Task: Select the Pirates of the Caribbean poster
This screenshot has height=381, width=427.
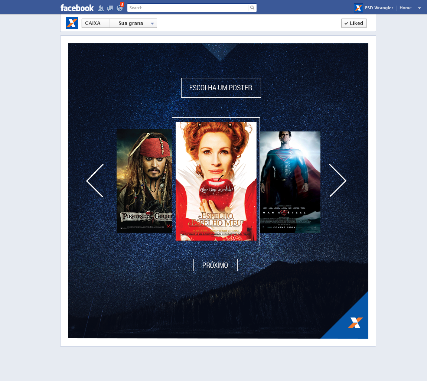Action: (x=144, y=181)
